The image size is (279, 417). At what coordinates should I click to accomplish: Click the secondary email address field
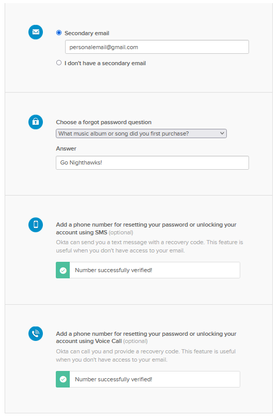(x=157, y=47)
